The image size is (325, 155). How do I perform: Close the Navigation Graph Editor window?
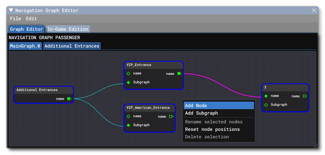(314, 10)
